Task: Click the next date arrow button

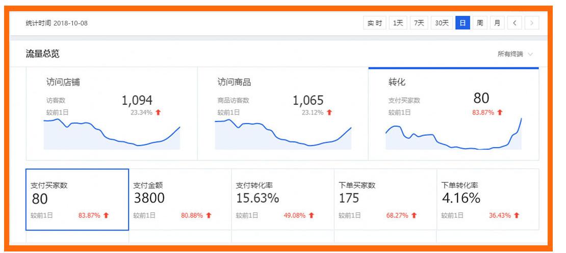Action: (532, 23)
